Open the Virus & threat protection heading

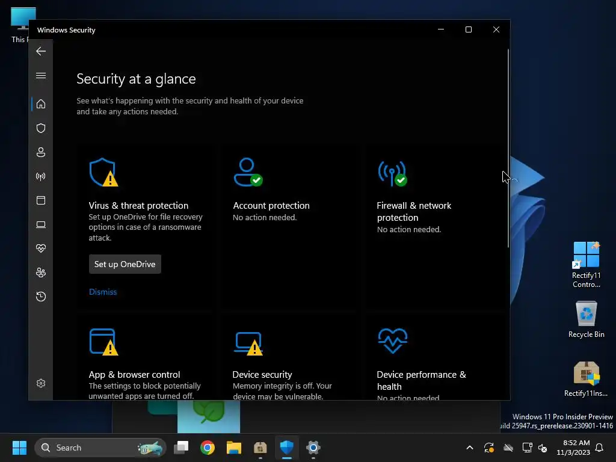pyautogui.click(x=138, y=206)
